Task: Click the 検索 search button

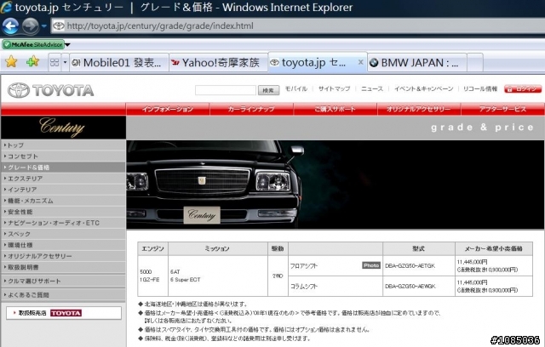Action: tap(268, 90)
